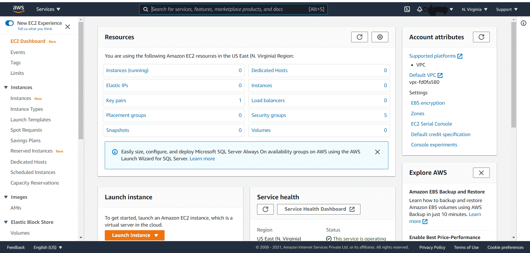This screenshot has height=253, width=530.
Task: Open Resources settings gear
Action: [x=380, y=37]
